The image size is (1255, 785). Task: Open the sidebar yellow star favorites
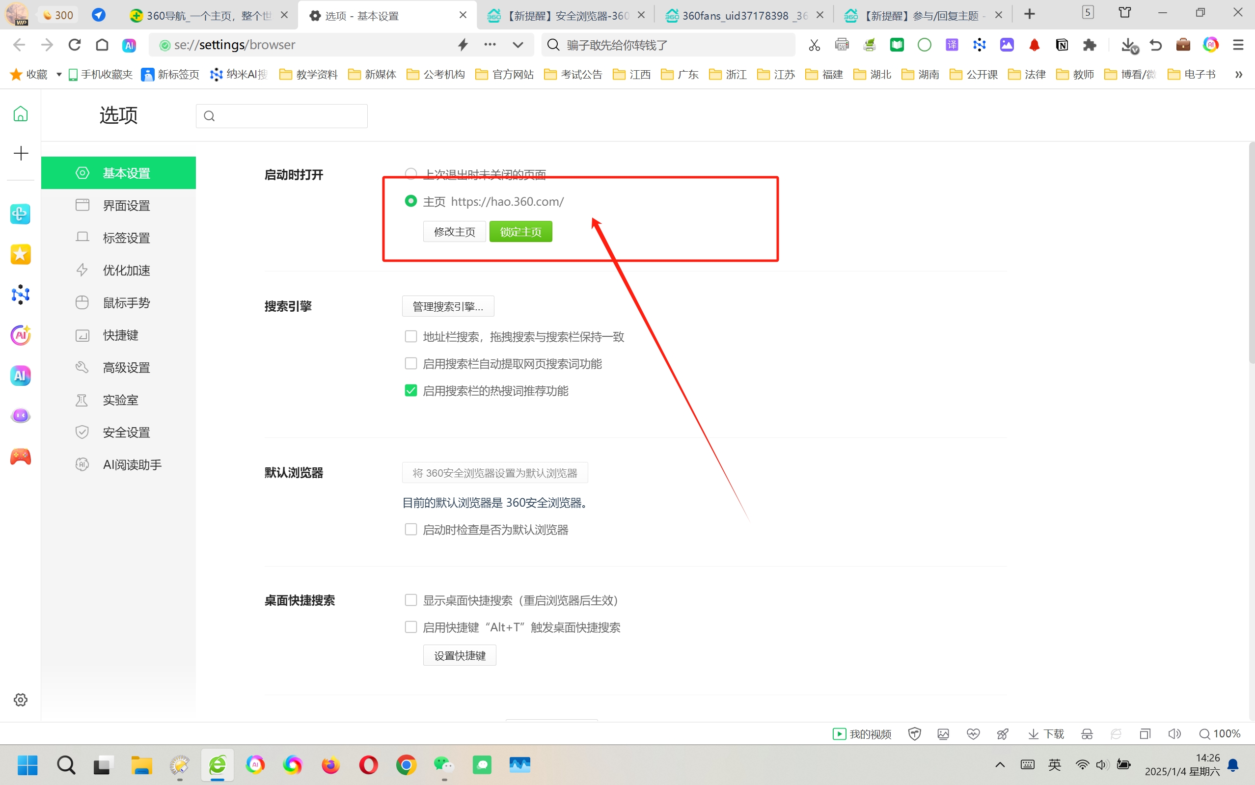click(21, 254)
